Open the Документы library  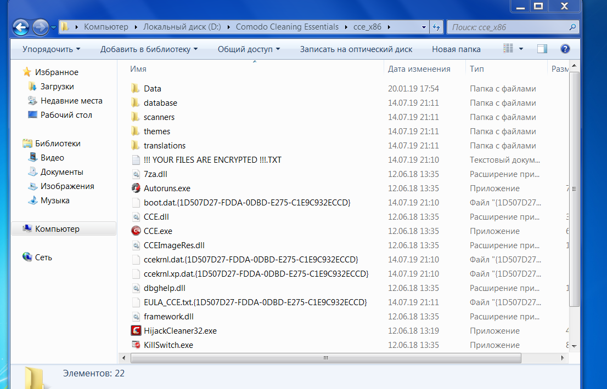(x=55, y=172)
